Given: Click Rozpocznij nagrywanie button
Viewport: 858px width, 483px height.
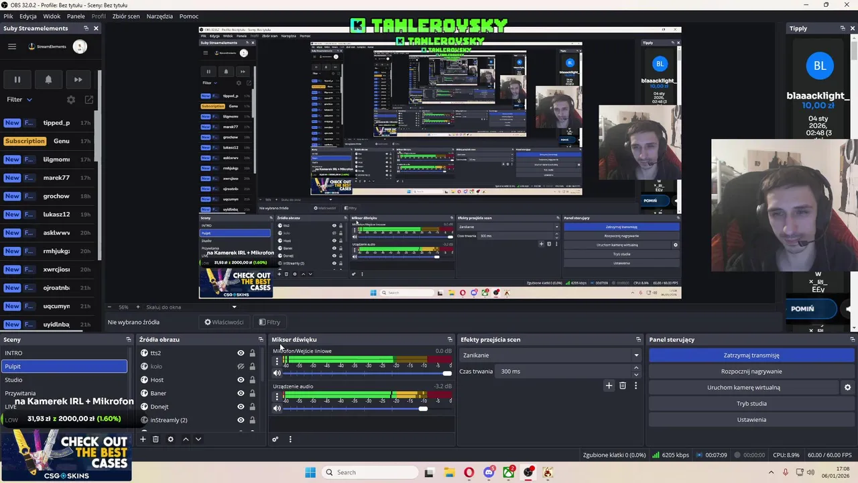Looking at the screenshot, I should click(x=751, y=372).
